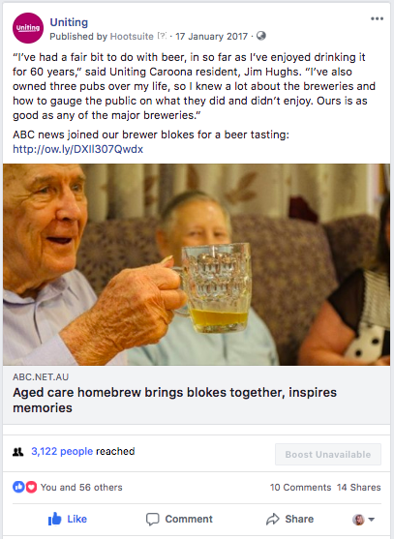Click the speech bubble Comment icon
This screenshot has height=539, width=394.
[152, 519]
